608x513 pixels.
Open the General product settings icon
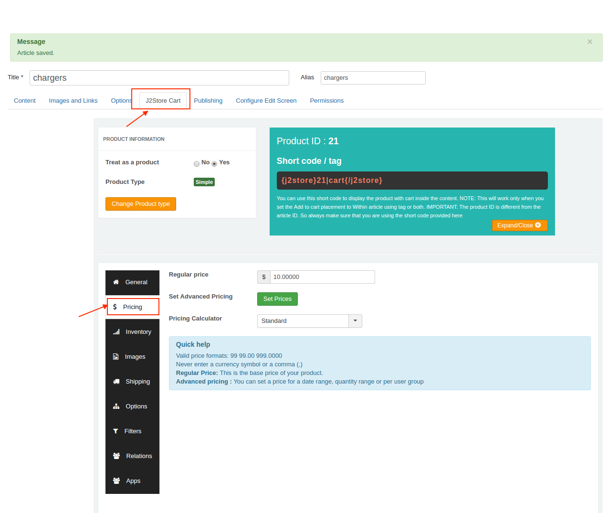116,282
